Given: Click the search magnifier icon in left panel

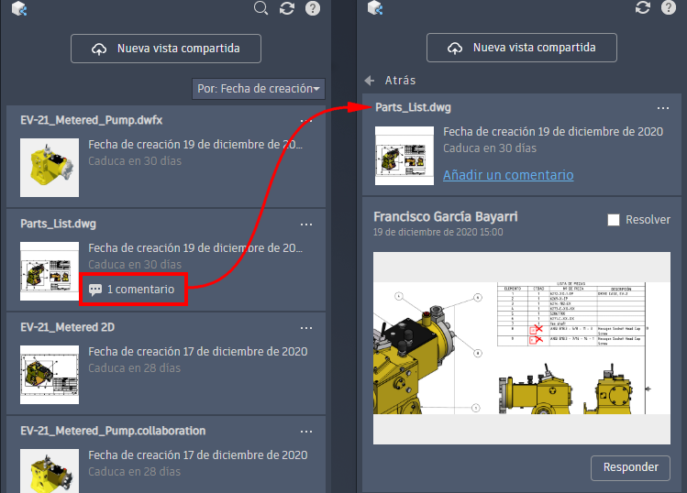Looking at the screenshot, I should [261, 8].
